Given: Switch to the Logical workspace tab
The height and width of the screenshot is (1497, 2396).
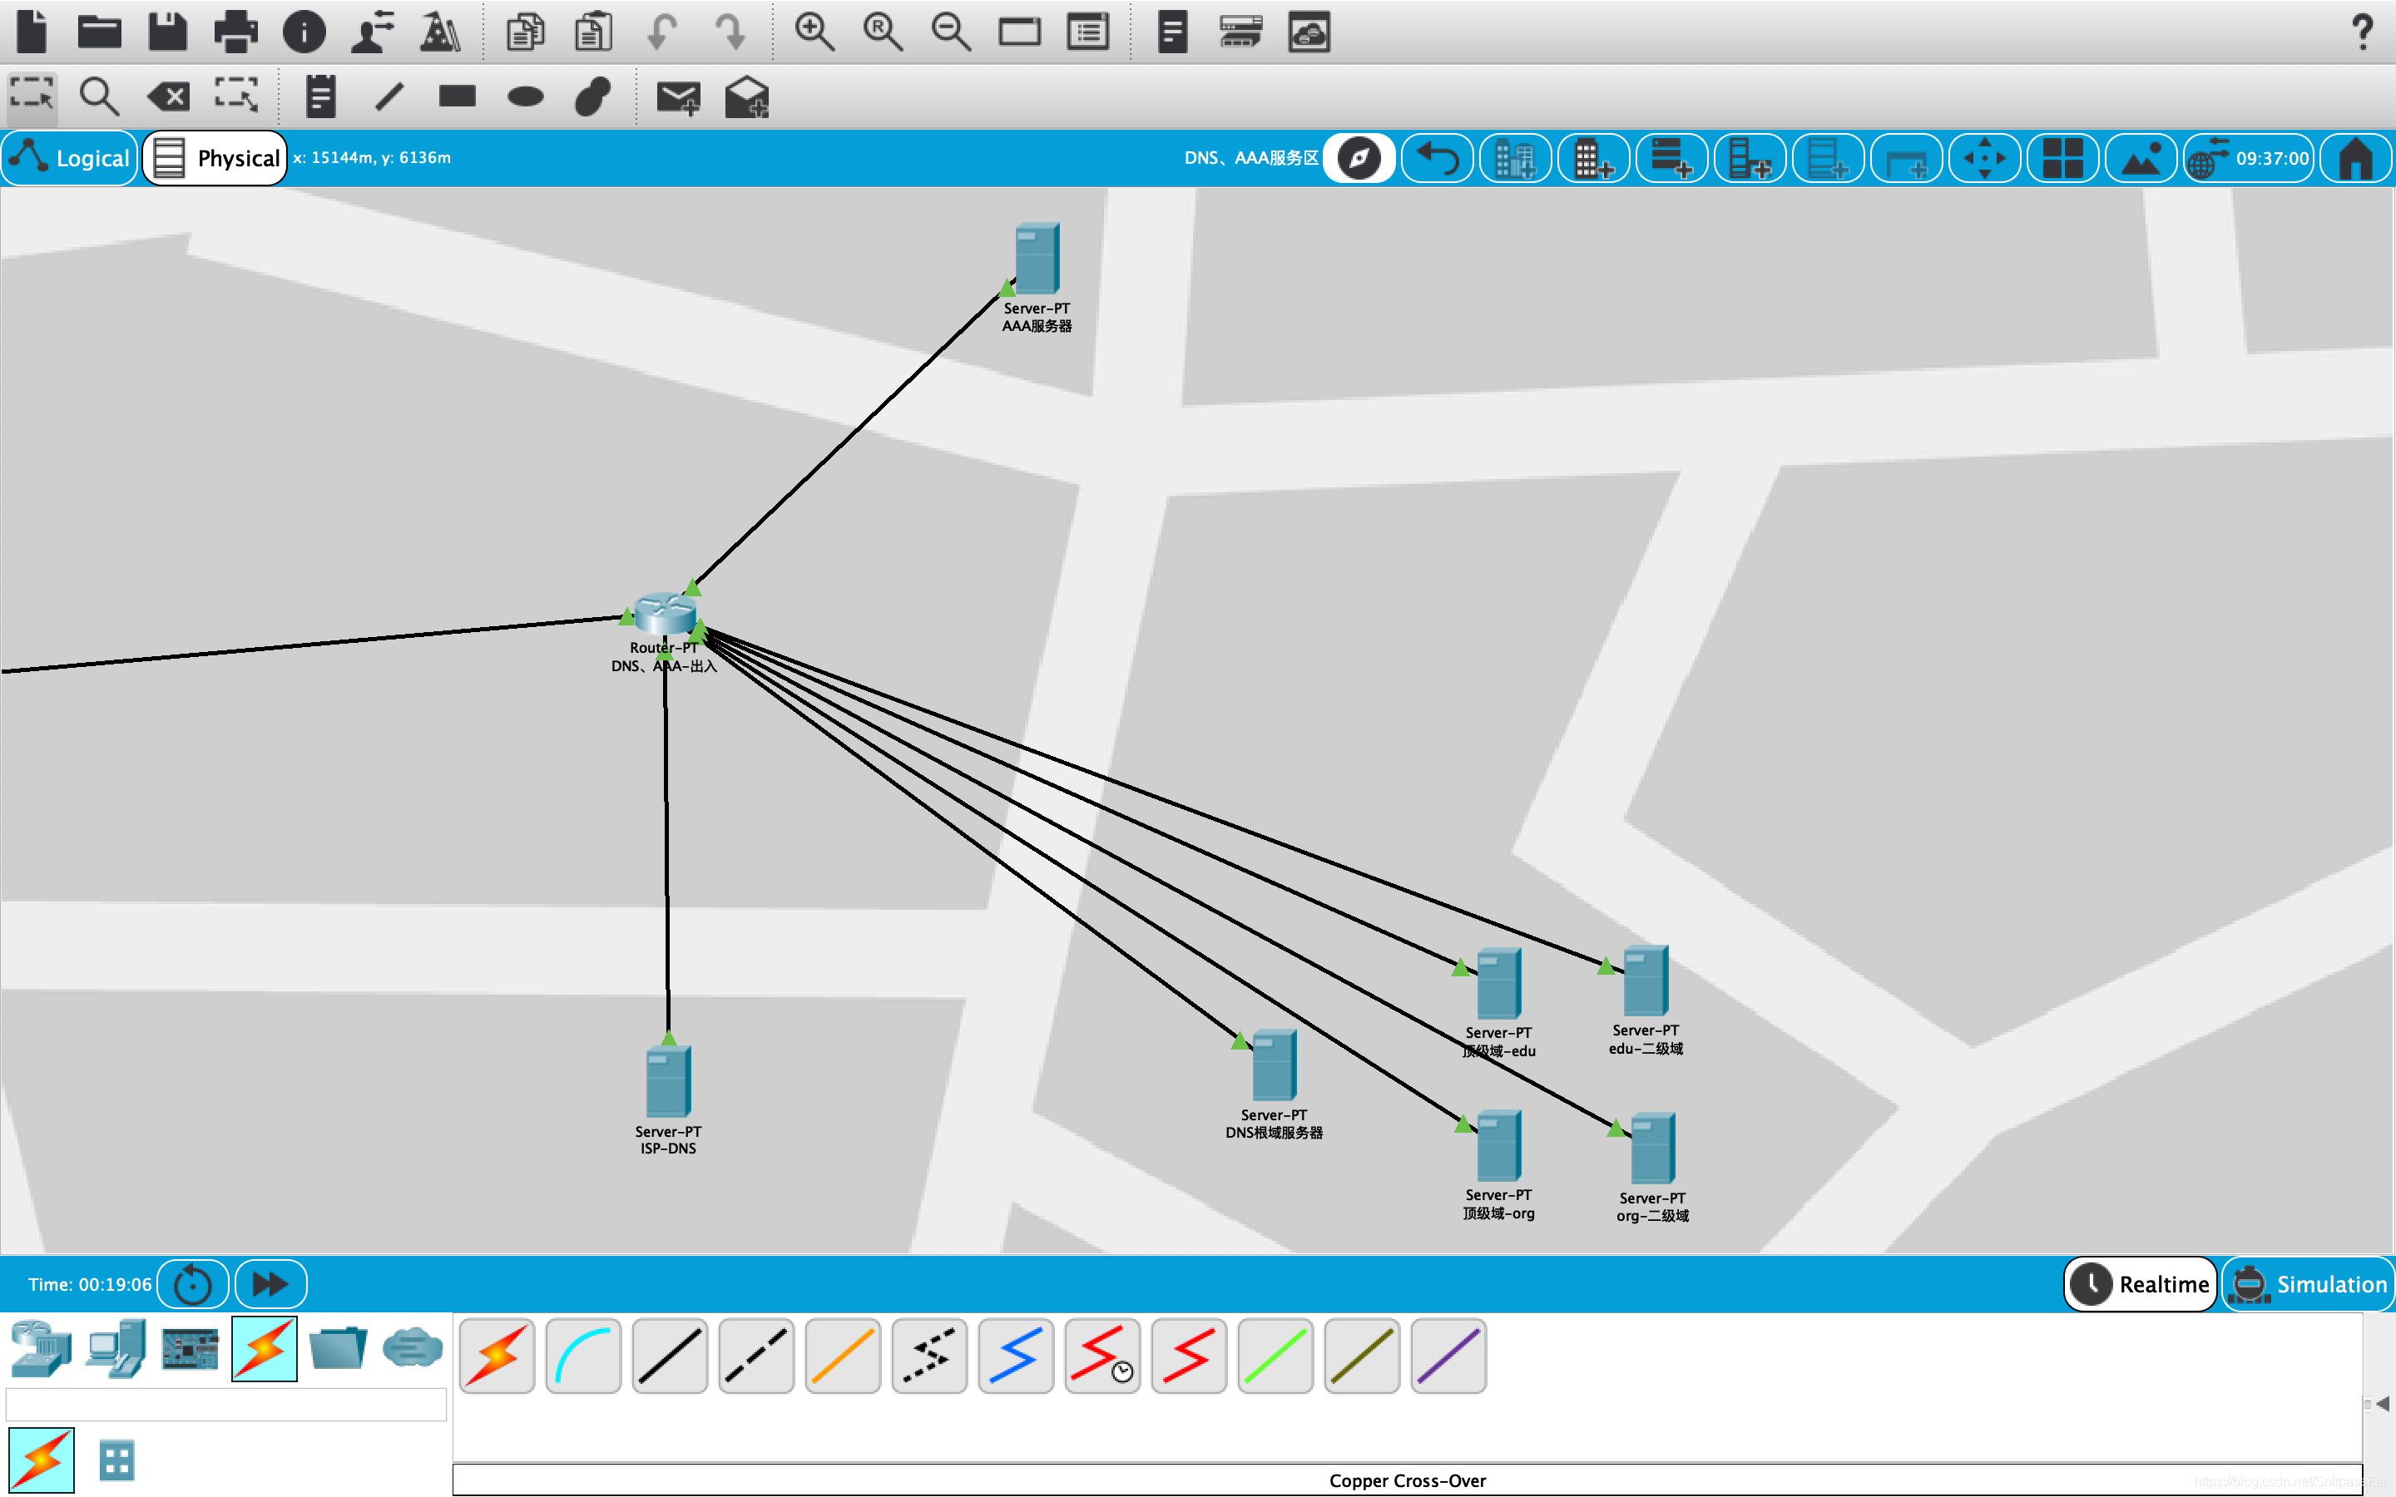Looking at the screenshot, I should (69, 157).
